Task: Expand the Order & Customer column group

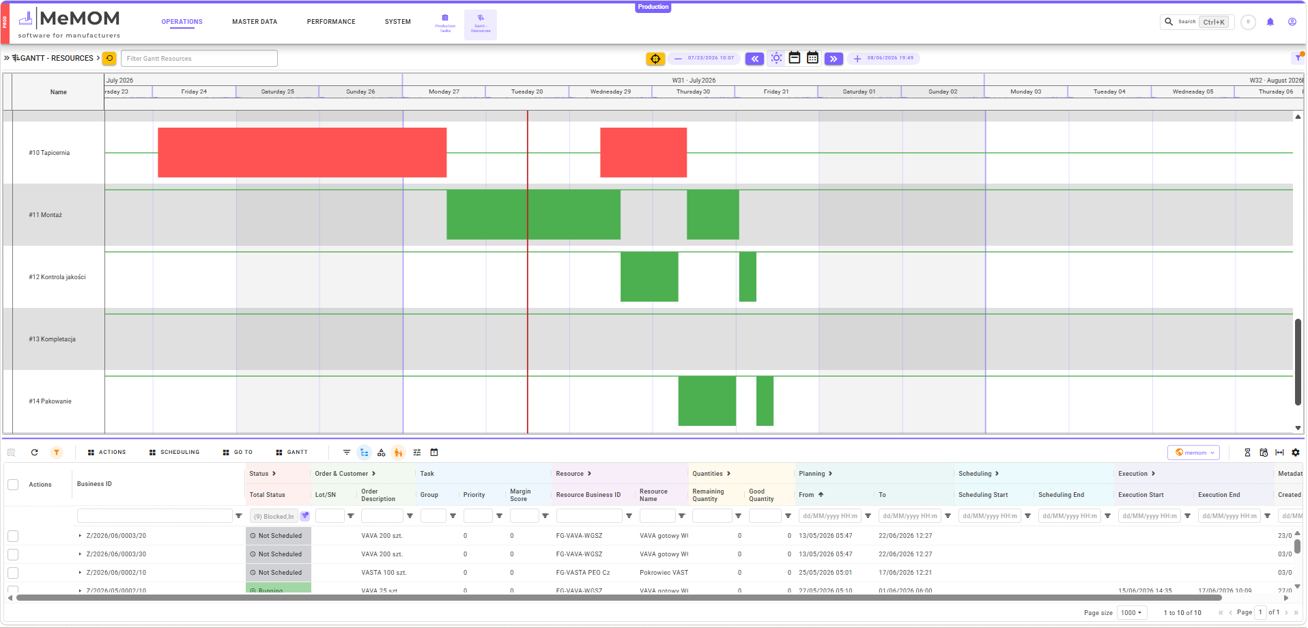Action: tap(373, 474)
